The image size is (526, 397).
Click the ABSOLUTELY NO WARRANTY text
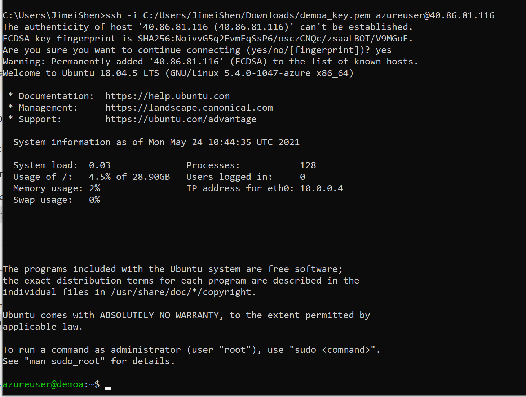(x=159, y=315)
